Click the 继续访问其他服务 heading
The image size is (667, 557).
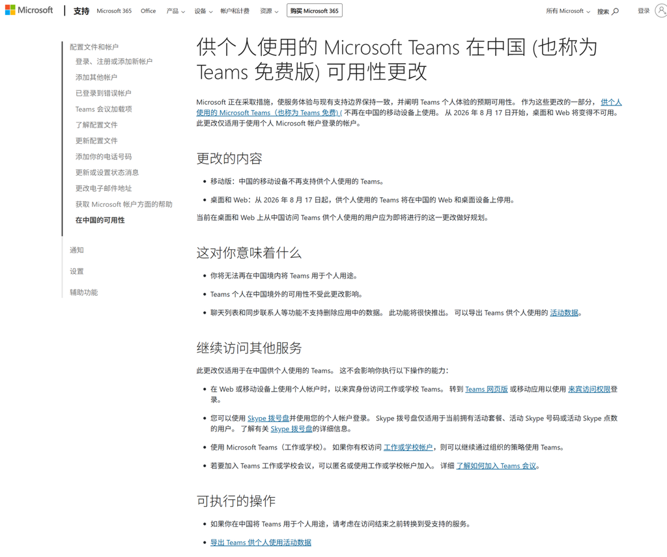249,348
